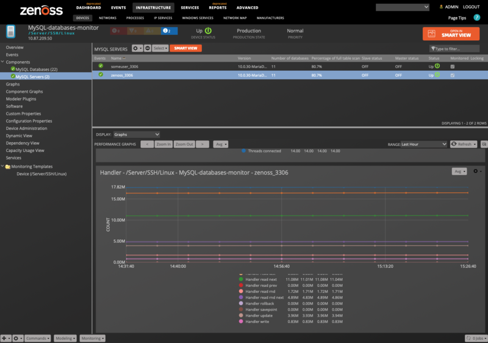Toggle the Handler rollback series in legend
Image resolution: width=488 pixels, height=343 pixels.
(256, 303)
